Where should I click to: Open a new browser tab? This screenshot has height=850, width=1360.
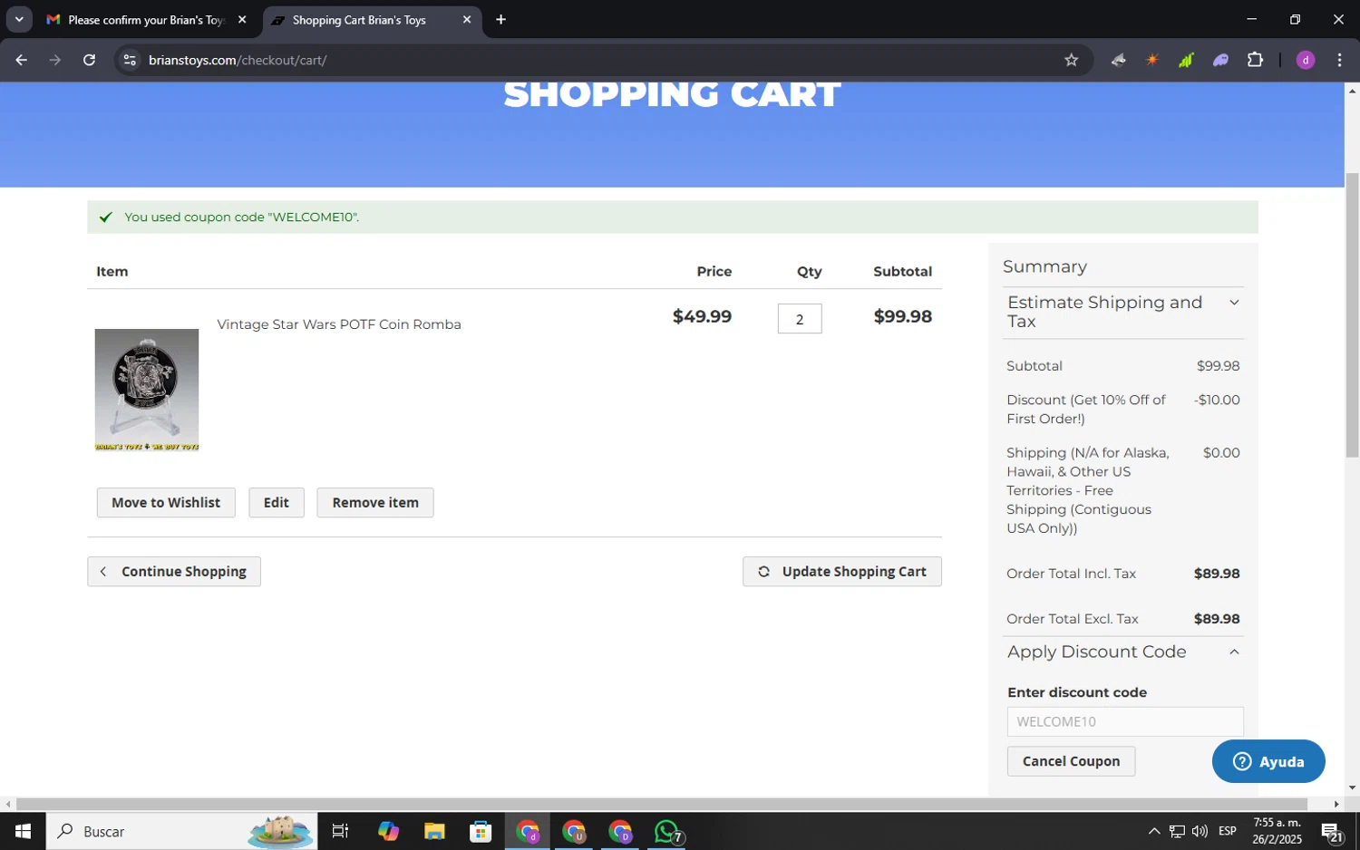coord(500,20)
